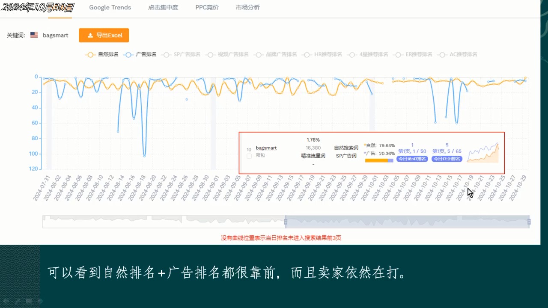Viewport: 548px width, 308px height.
Task: Click the natural versus ad share progress bar
Action: click(x=379, y=160)
